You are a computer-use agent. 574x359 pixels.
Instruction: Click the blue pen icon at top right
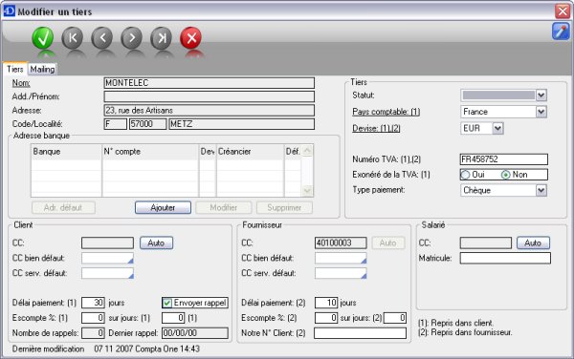click(561, 32)
